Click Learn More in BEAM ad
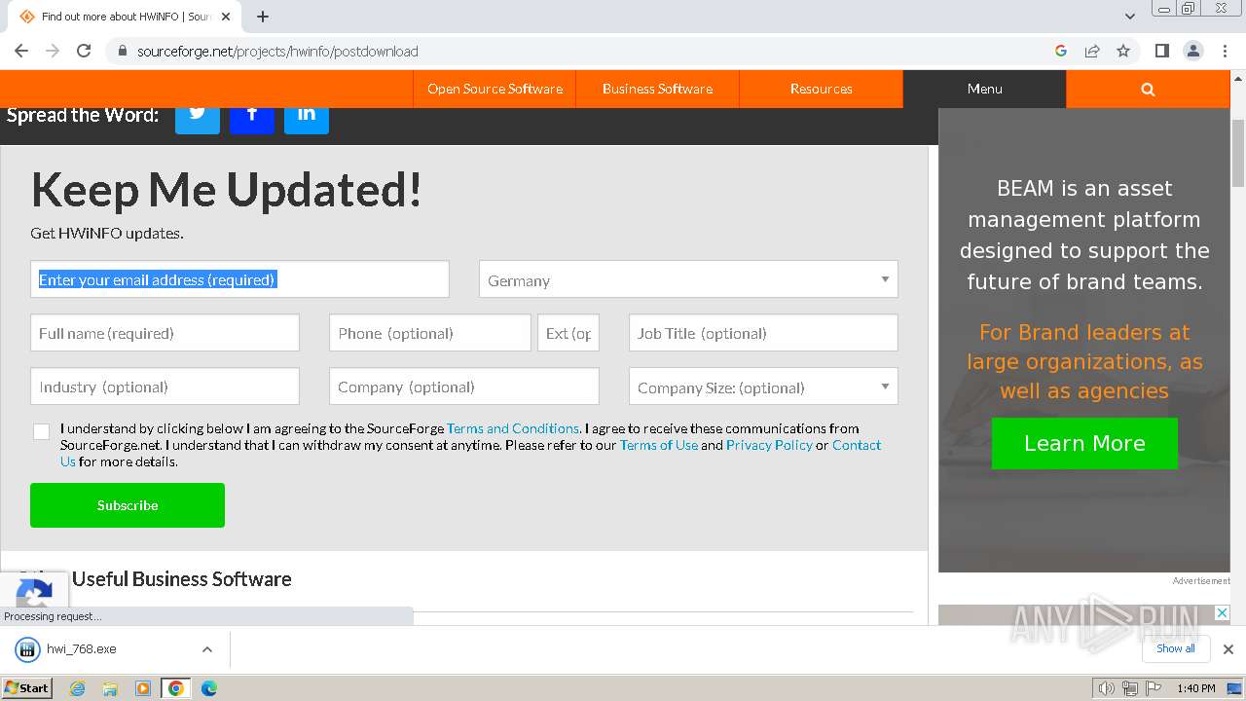The width and height of the screenshot is (1246, 701). 1084,443
